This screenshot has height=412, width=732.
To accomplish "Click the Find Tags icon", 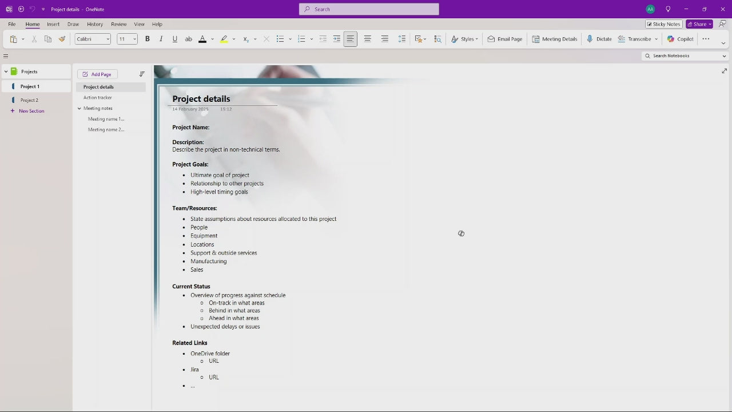I will click(x=437, y=39).
